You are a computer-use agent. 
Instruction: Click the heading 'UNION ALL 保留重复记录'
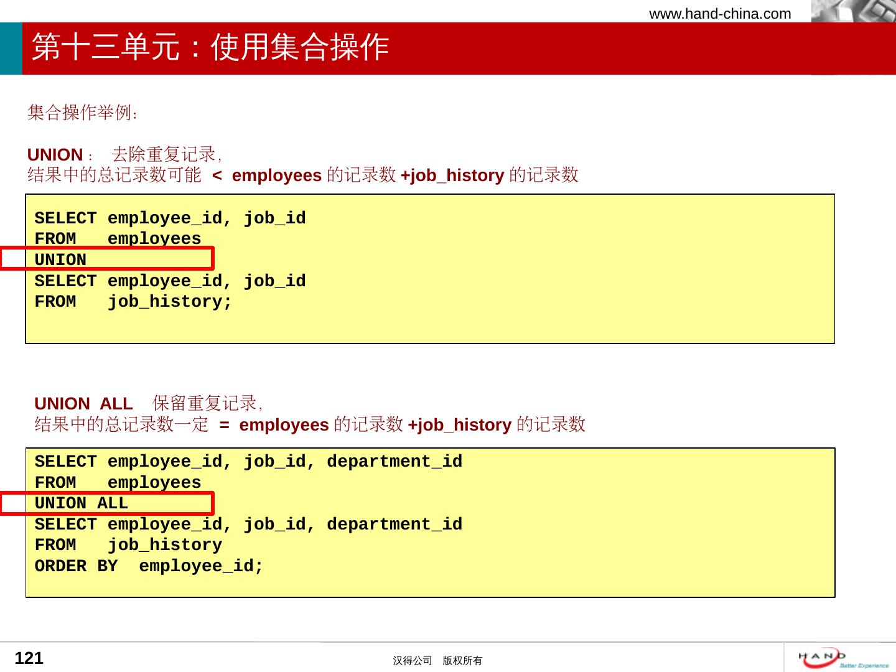(x=149, y=403)
